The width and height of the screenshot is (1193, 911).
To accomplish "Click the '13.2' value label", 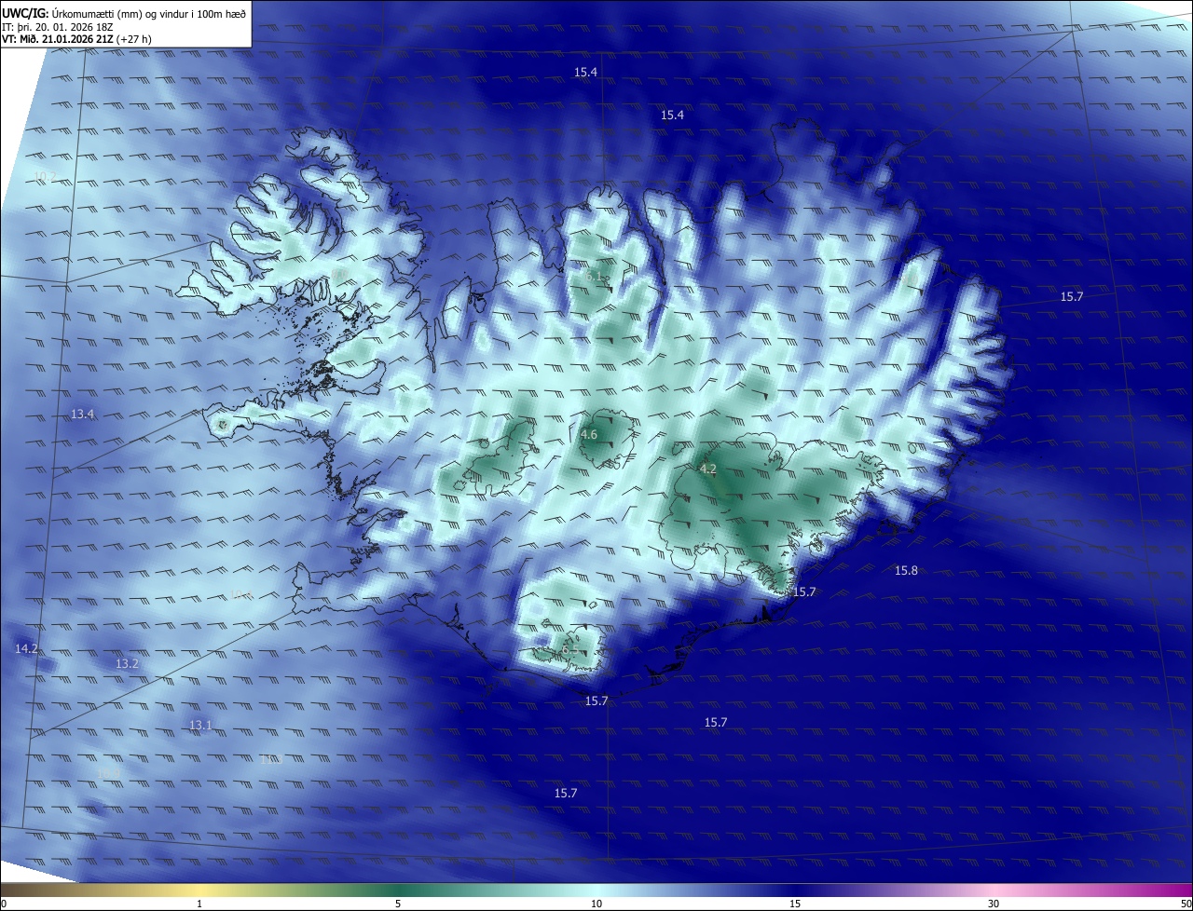I will 127,663.
